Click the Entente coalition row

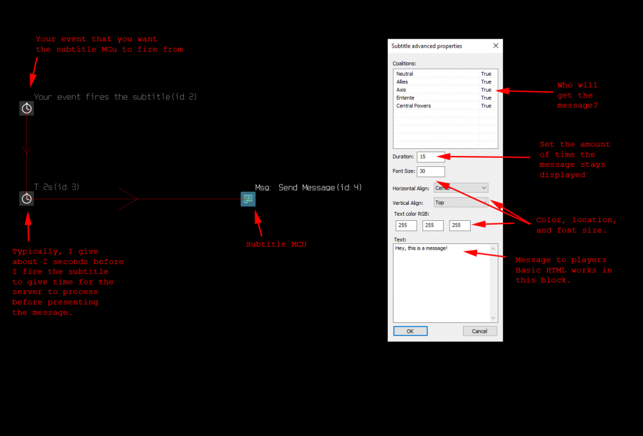[x=446, y=98]
